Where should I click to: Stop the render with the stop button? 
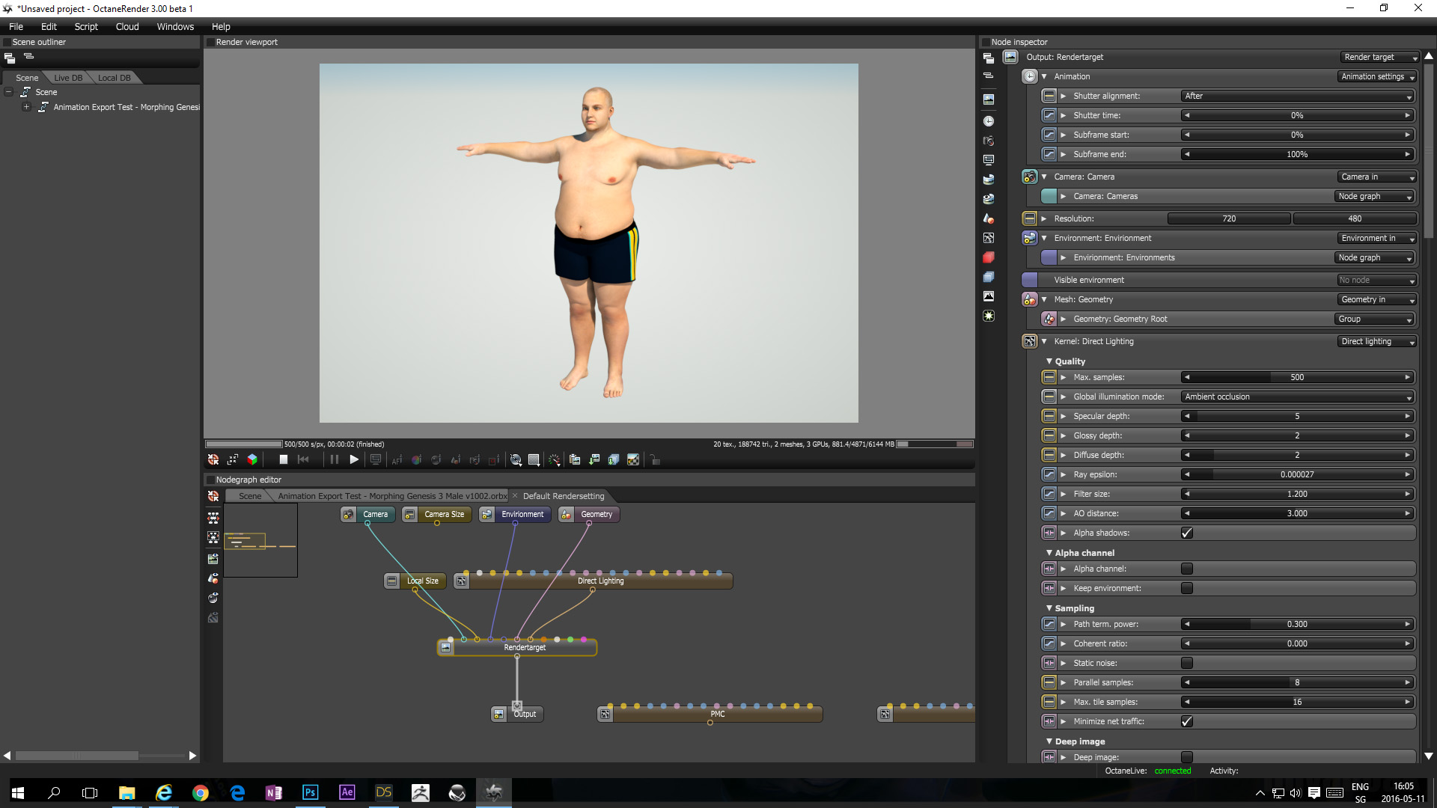[x=283, y=460]
